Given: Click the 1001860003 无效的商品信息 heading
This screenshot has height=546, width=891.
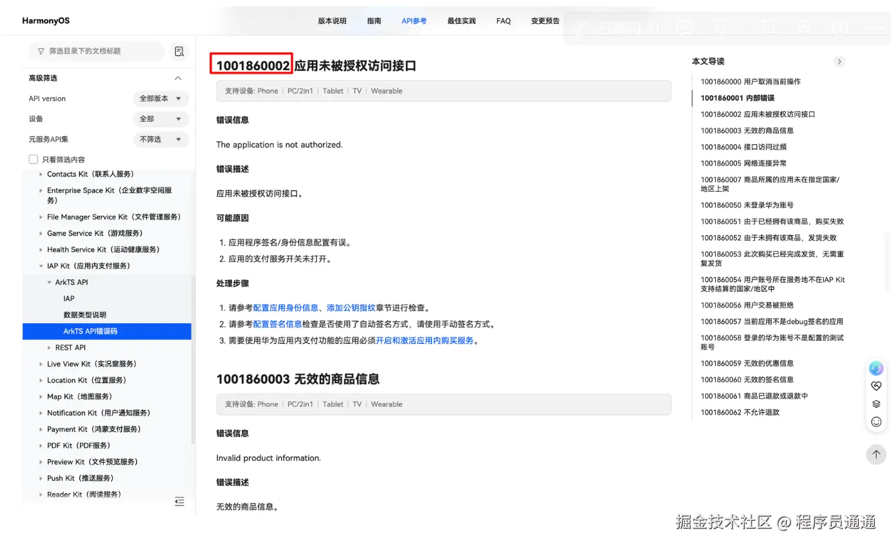Looking at the screenshot, I should coord(297,379).
